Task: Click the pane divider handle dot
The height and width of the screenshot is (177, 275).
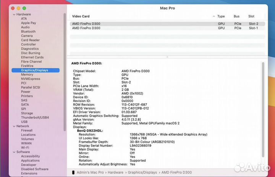Action: (167, 57)
